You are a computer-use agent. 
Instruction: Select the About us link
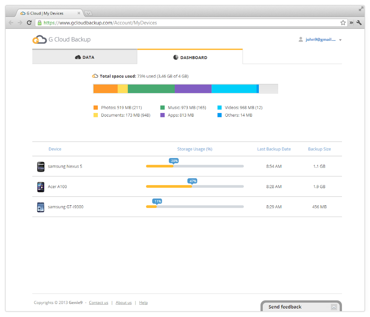coord(123,302)
